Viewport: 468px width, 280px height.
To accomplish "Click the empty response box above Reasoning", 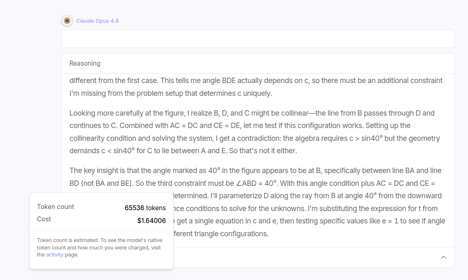I will (258, 39).
